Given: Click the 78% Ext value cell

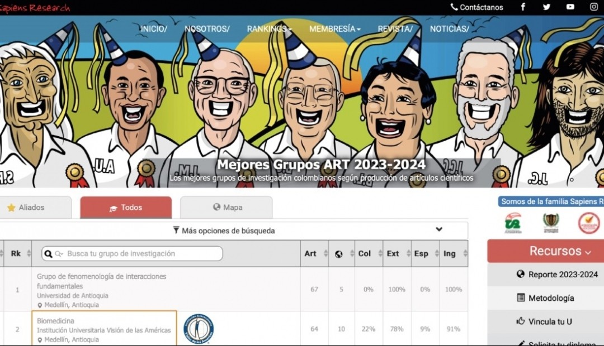Looking at the screenshot, I should pyautogui.click(x=397, y=329).
